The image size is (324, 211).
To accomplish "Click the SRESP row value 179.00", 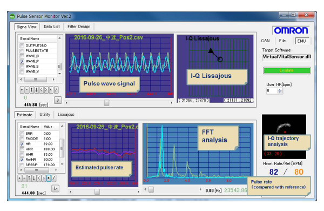I will (x=49, y=165).
